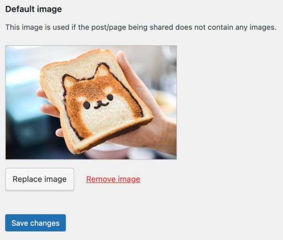Click the dog's right eye on the toast

[109, 98]
